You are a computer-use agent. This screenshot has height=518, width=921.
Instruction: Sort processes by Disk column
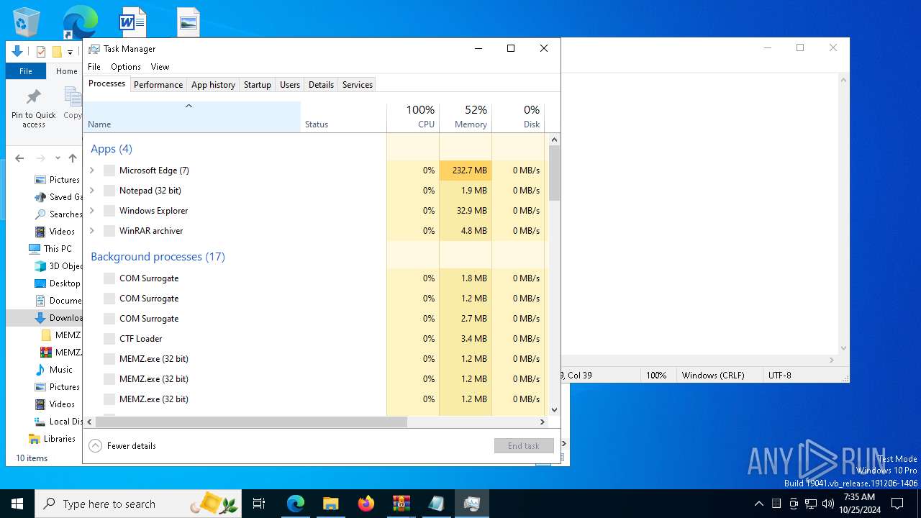click(518, 117)
